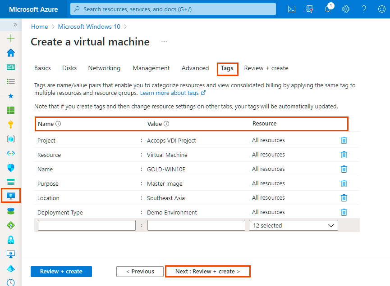Select the Southeast Asia tag value
The image size is (390, 286).
pyautogui.click(x=166, y=198)
